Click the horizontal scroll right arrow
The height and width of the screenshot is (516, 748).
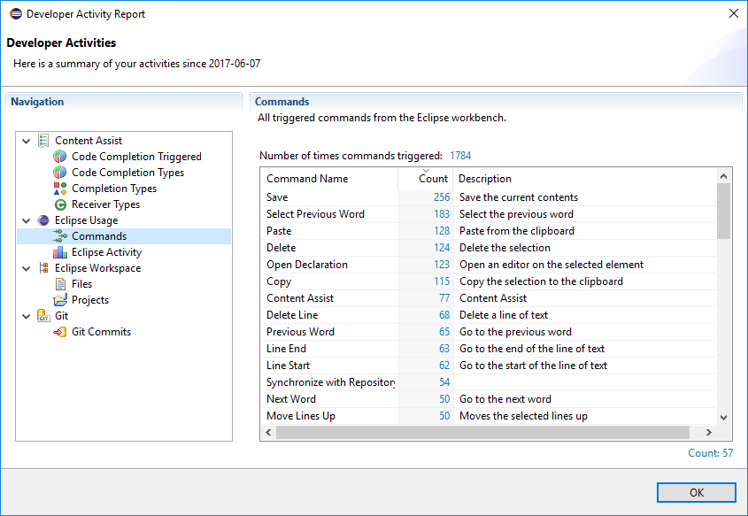click(709, 432)
